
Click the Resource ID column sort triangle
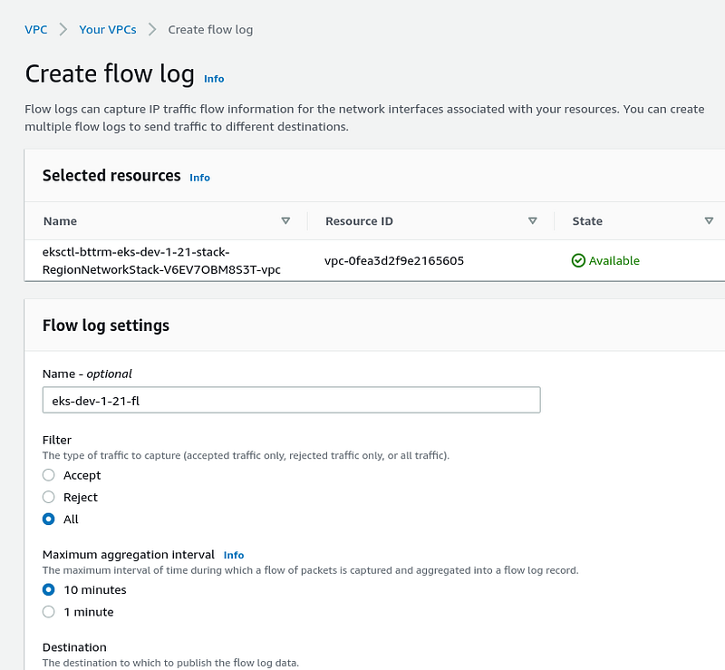(533, 221)
